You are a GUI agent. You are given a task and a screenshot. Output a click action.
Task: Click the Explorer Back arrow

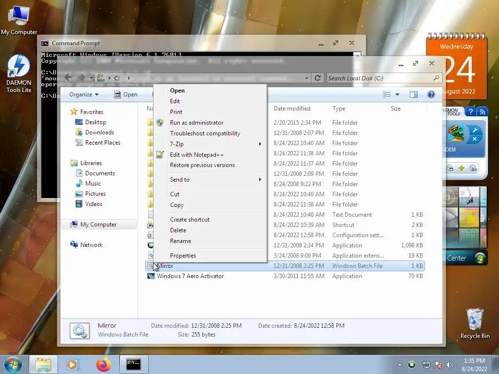68,77
